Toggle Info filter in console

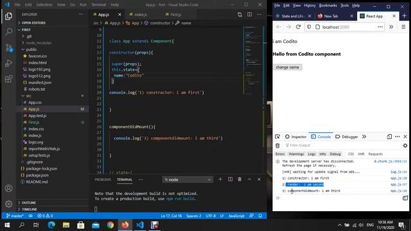tap(322, 154)
